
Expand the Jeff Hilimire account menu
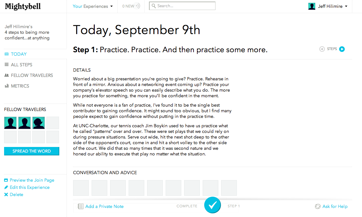pos(333,6)
